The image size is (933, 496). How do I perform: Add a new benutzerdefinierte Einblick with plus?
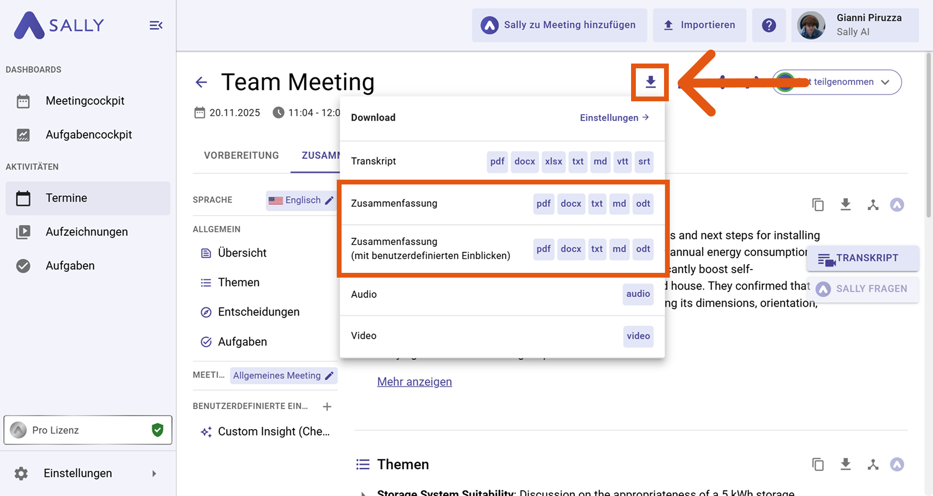tap(327, 407)
